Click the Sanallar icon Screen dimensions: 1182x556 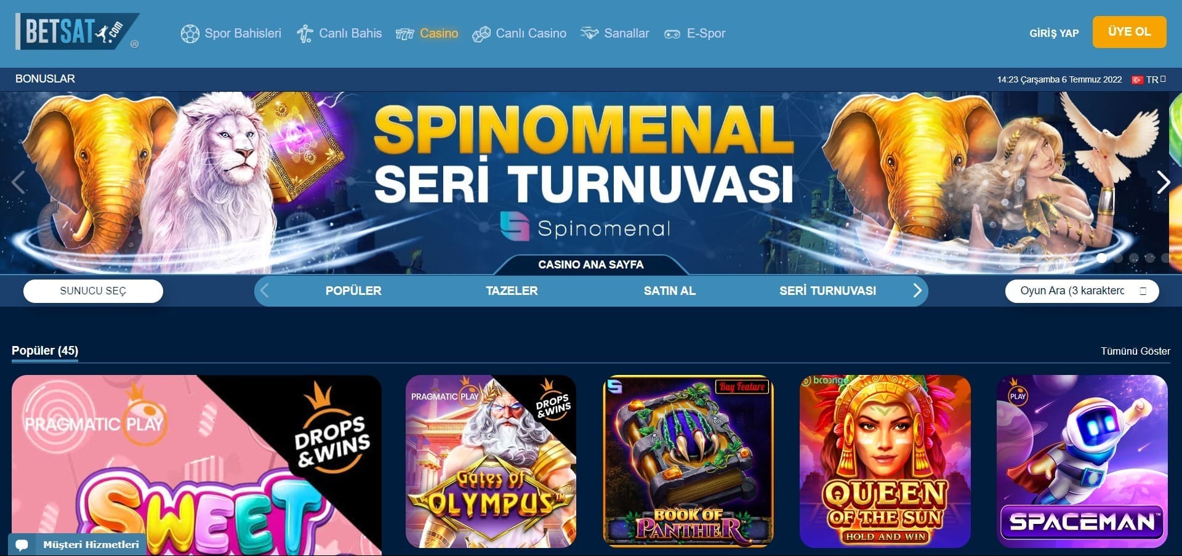[x=589, y=33]
